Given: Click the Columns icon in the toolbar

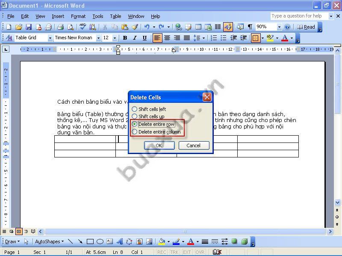Looking at the screenshot, I should [218, 27].
